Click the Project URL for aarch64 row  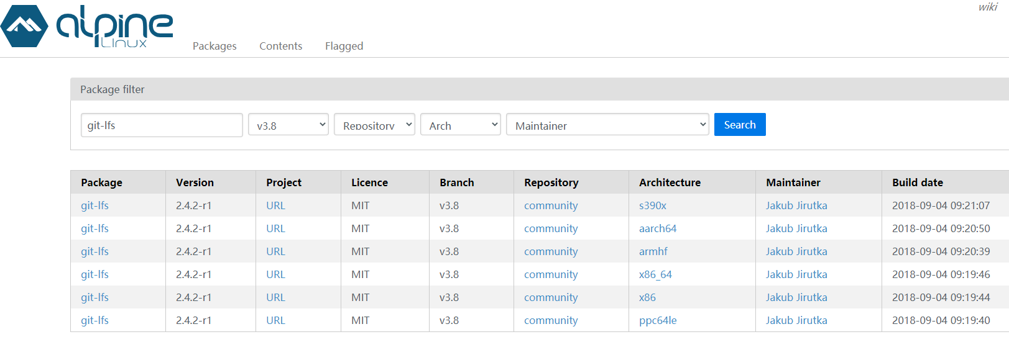coord(275,228)
